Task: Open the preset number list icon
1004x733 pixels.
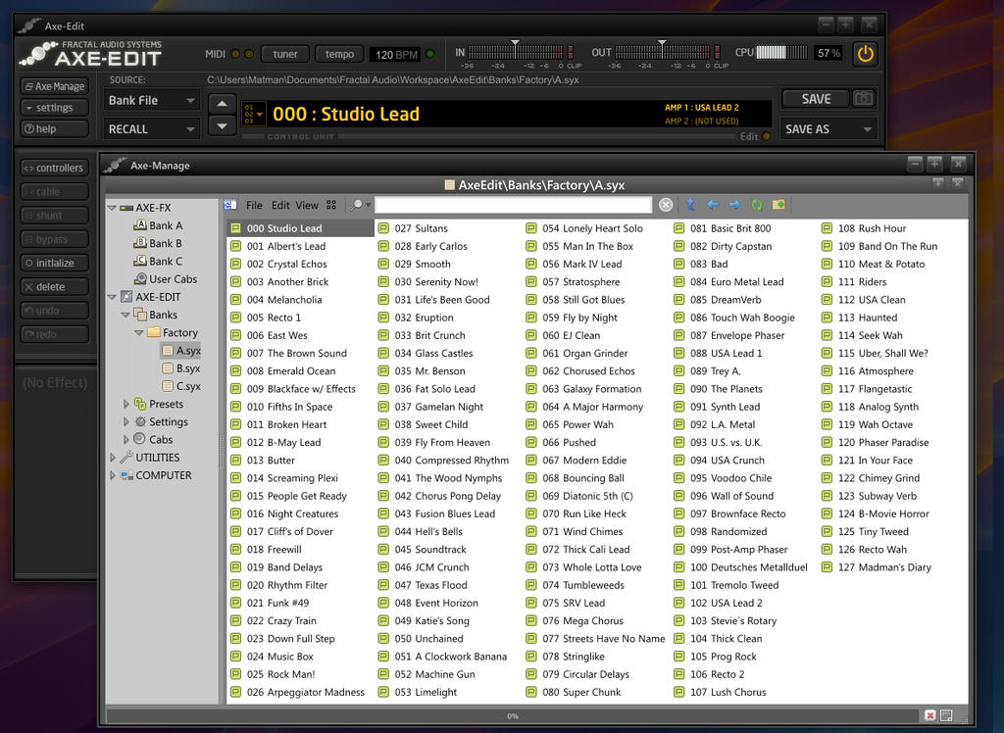Action: (x=252, y=114)
